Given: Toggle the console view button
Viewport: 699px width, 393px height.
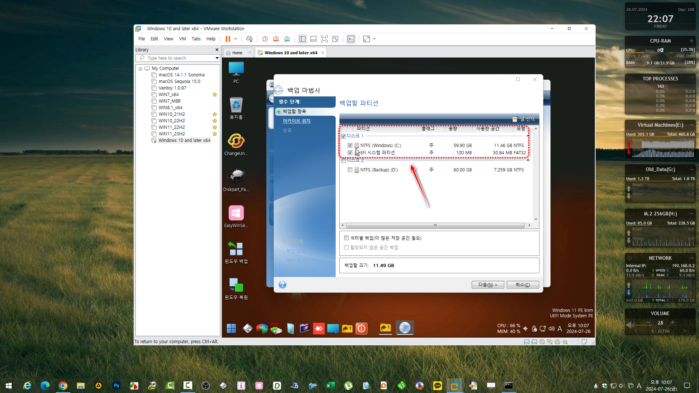Looking at the screenshot, I should pos(351,39).
